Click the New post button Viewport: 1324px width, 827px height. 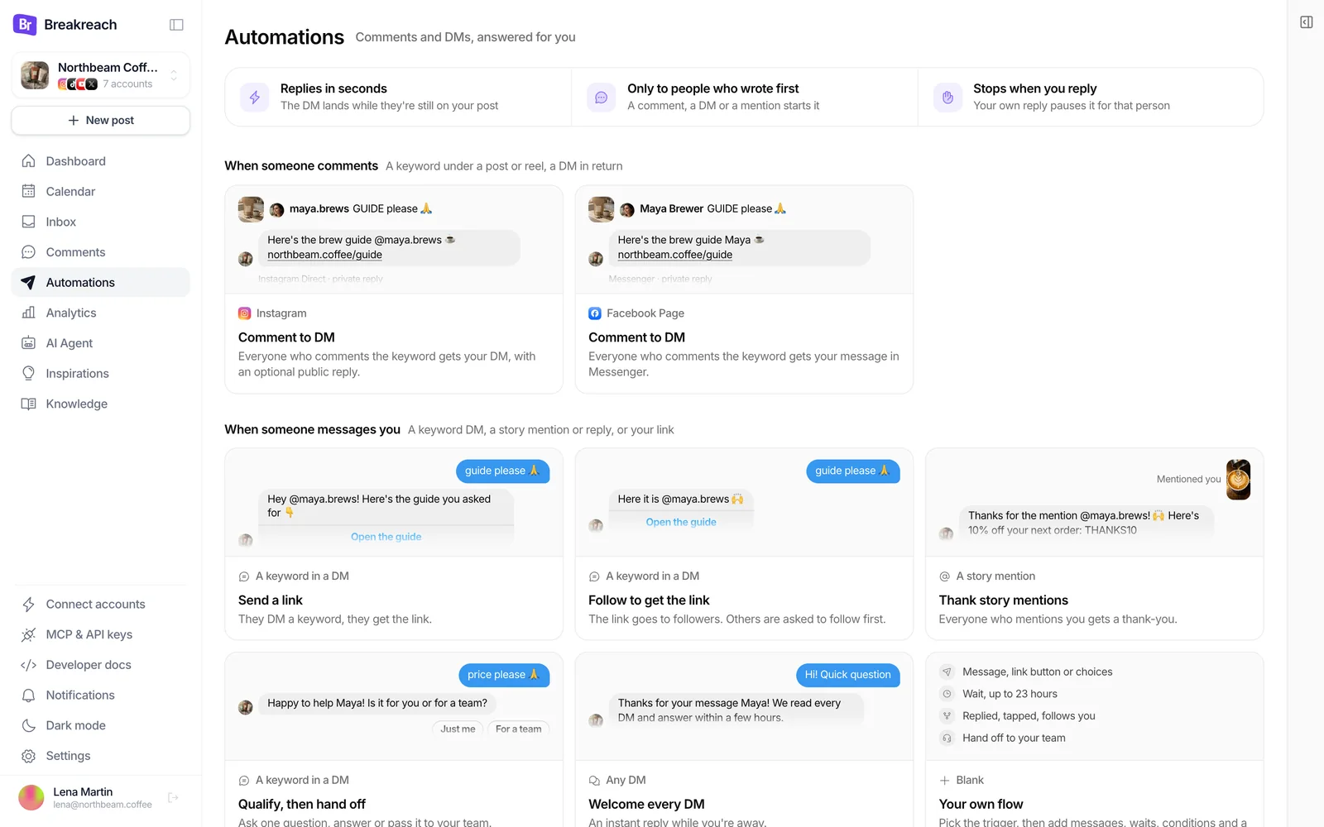click(101, 120)
